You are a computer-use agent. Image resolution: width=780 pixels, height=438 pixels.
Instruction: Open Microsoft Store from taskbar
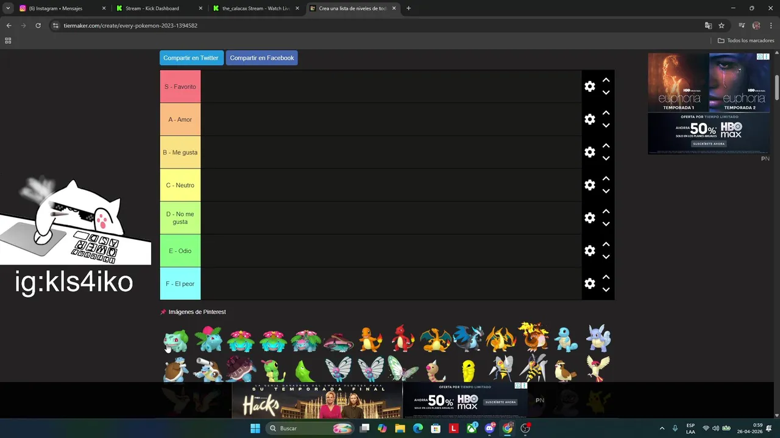[x=436, y=428]
